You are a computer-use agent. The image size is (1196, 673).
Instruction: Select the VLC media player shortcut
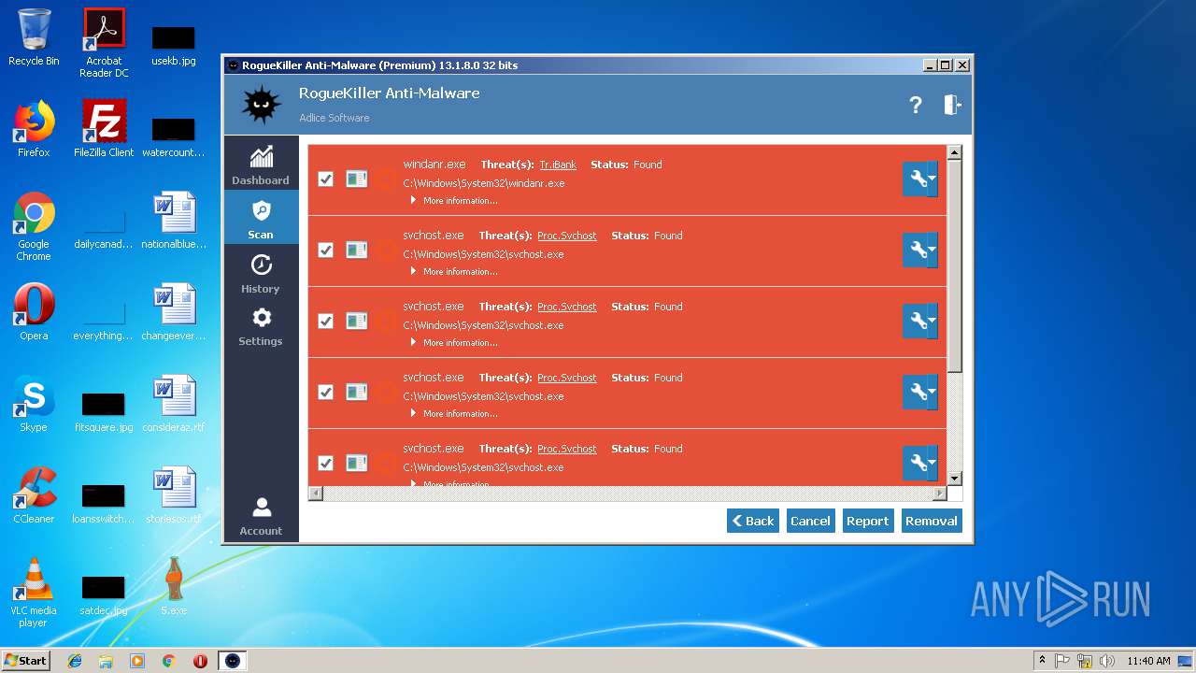[x=34, y=593]
